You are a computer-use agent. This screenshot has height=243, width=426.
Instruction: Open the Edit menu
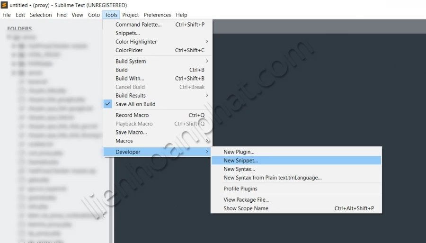(20, 15)
